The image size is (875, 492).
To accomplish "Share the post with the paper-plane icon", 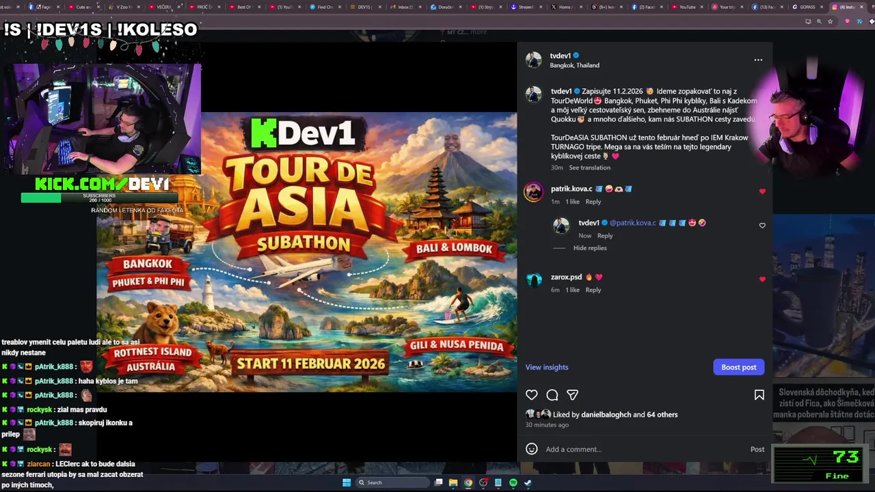I will [573, 395].
